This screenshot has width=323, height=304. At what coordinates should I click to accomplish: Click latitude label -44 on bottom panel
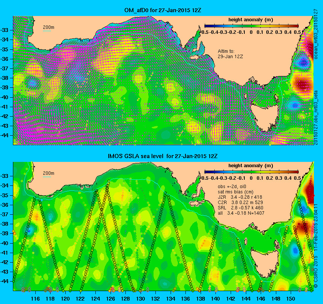4,281
